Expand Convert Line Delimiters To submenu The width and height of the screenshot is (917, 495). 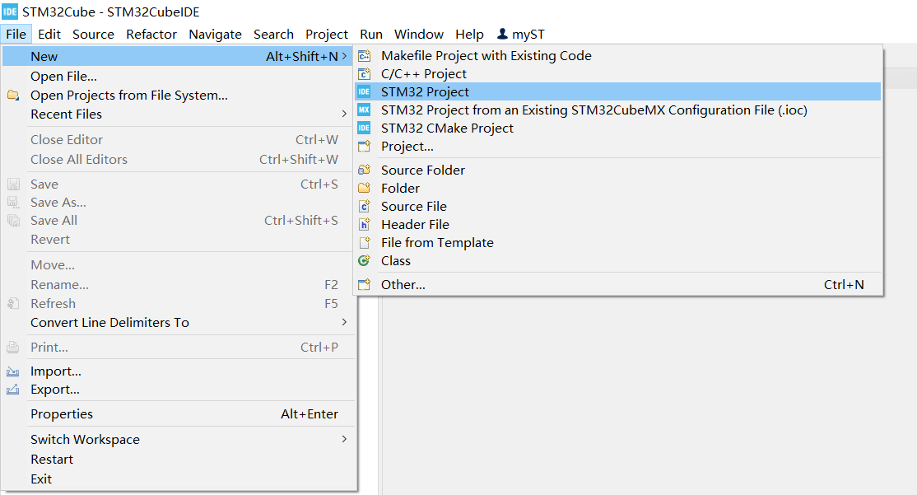coord(344,322)
